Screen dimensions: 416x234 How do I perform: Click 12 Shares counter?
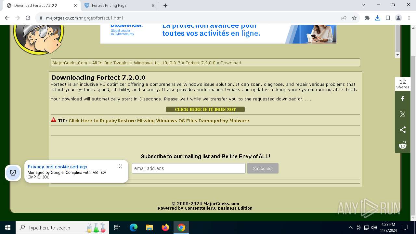pos(403,84)
